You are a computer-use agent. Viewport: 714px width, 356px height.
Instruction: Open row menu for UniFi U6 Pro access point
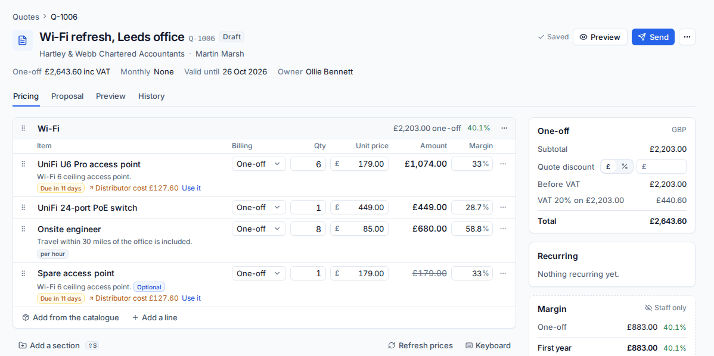click(x=503, y=164)
